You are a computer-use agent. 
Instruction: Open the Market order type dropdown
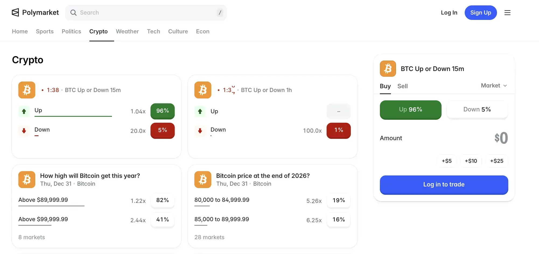494,86
